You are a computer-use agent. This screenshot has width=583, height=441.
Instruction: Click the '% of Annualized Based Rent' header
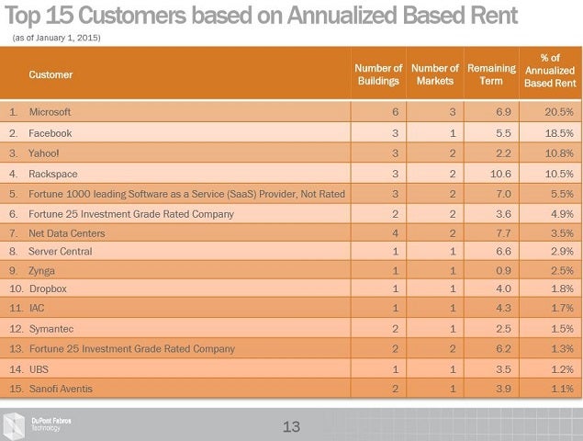(x=550, y=71)
